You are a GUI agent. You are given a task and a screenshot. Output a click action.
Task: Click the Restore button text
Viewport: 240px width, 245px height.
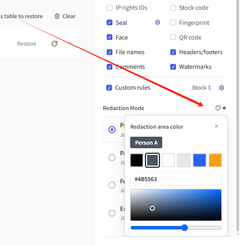27,44
